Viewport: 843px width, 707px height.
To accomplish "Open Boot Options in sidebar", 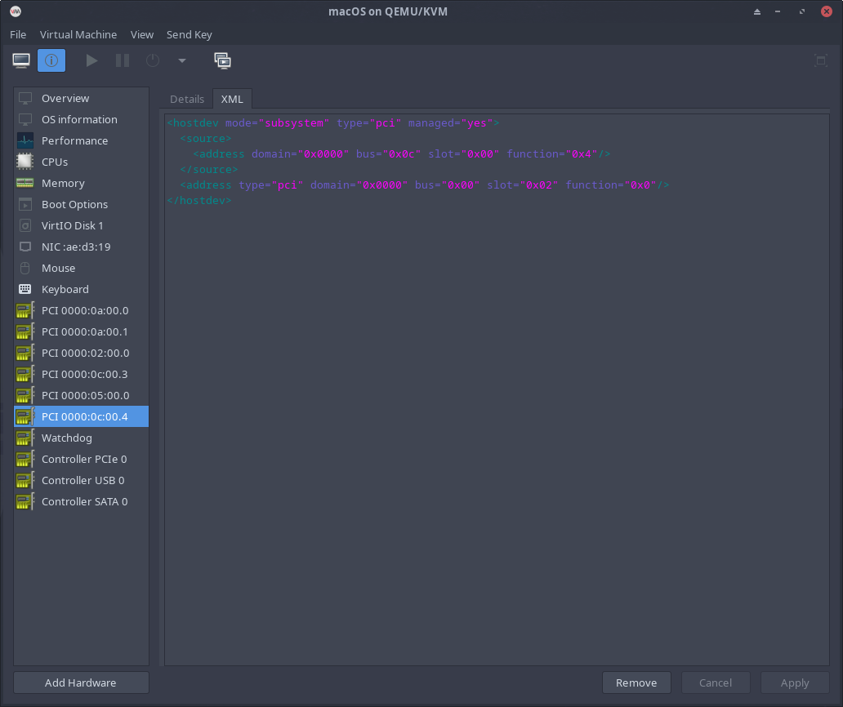I will click(74, 204).
